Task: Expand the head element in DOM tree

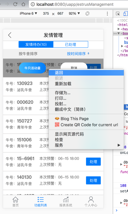Action: pyautogui.click(x=119, y=29)
